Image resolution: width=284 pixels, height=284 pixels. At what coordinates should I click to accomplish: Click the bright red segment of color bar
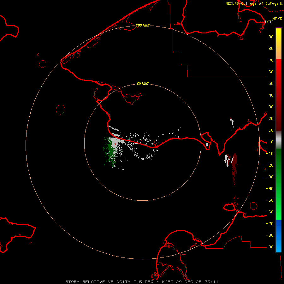(x=279, y=67)
